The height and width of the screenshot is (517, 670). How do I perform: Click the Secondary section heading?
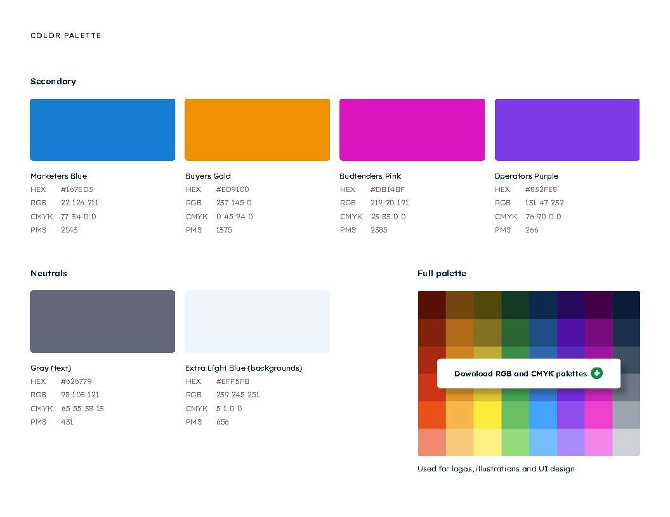53,82
